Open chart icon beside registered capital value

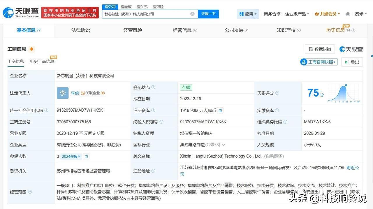point(220,110)
